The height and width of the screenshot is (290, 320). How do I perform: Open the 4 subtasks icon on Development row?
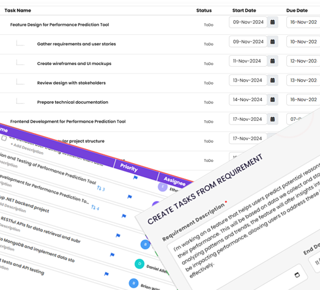point(95,208)
